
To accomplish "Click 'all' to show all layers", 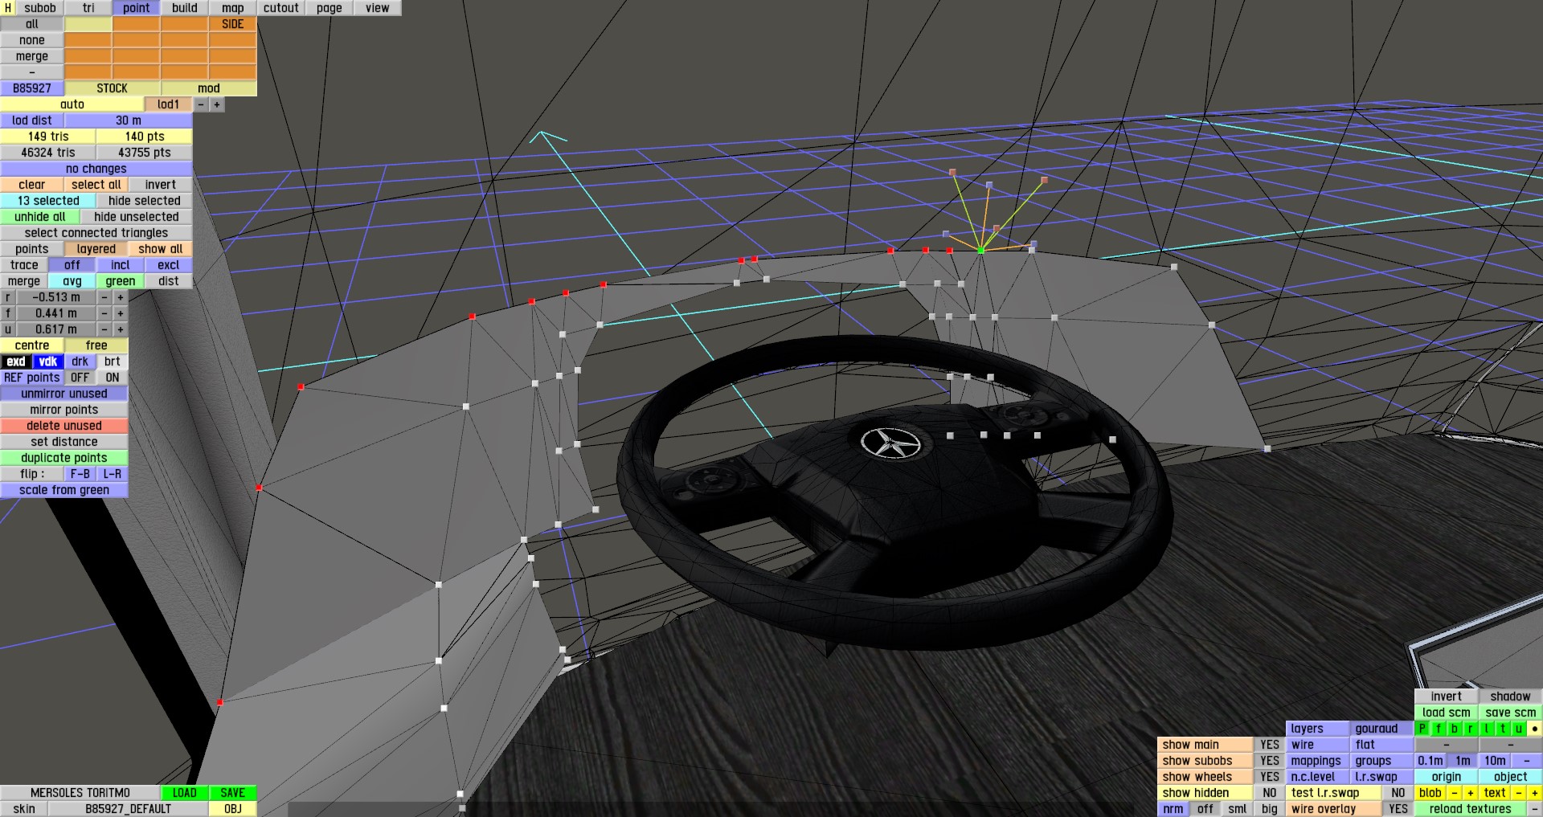I will [x=32, y=24].
